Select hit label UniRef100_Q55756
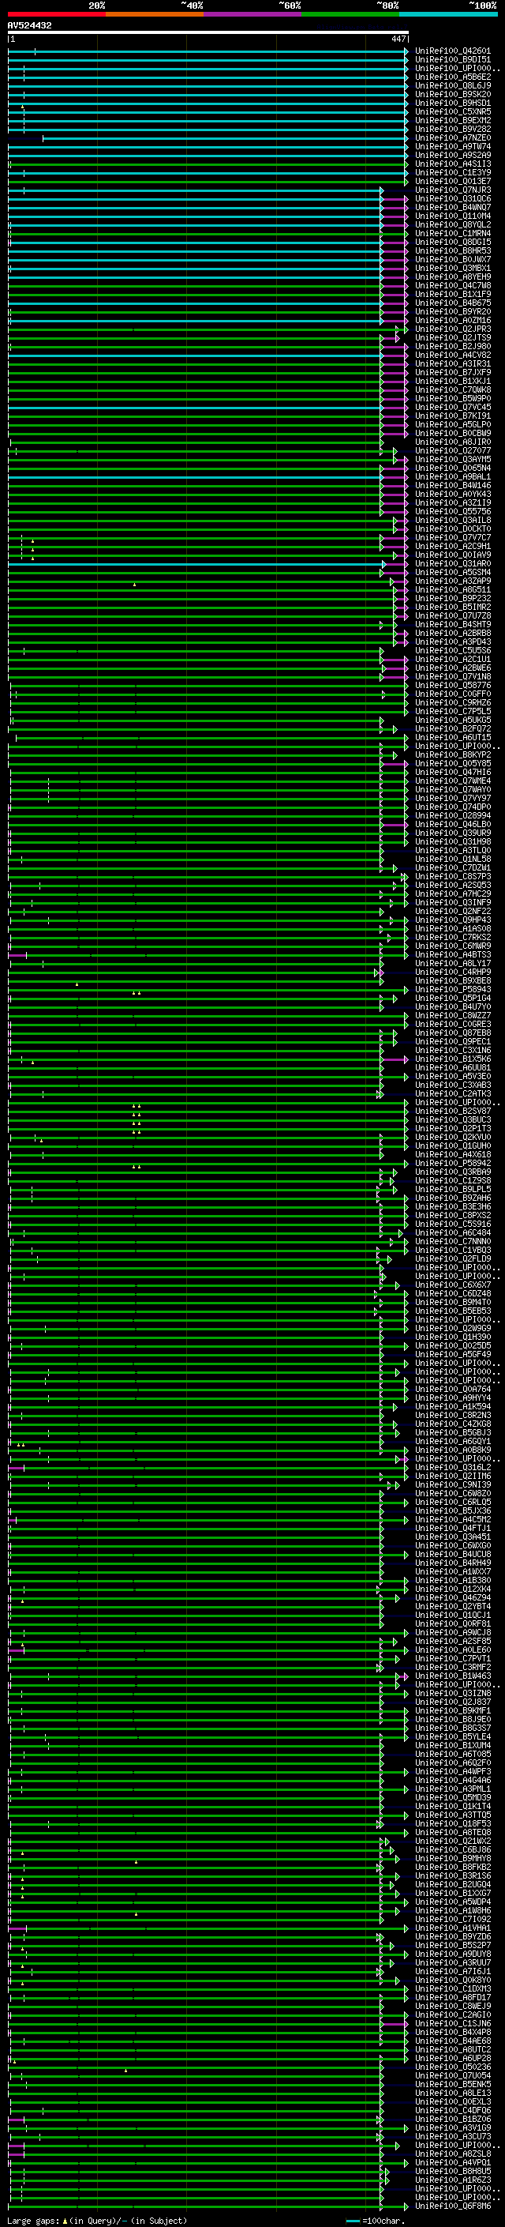 pyautogui.click(x=453, y=512)
